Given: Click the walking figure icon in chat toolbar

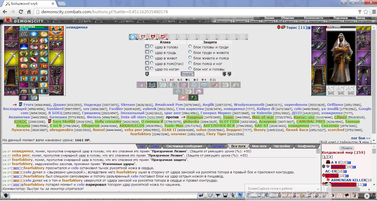Looking at the screenshot, I should click(x=233, y=195).
